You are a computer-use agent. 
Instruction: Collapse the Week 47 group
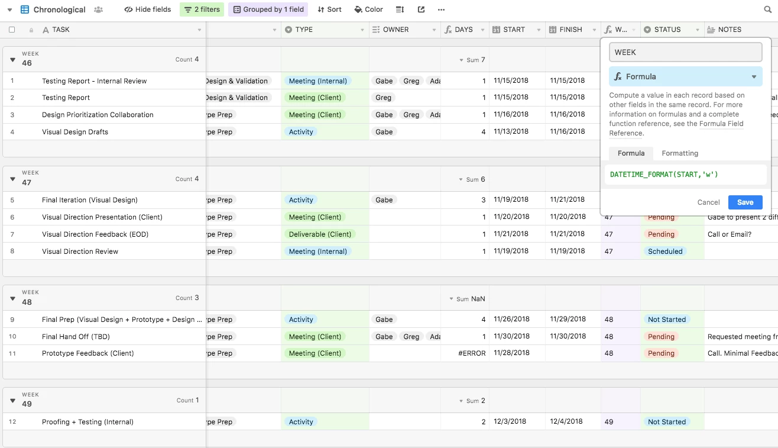tap(12, 179)
